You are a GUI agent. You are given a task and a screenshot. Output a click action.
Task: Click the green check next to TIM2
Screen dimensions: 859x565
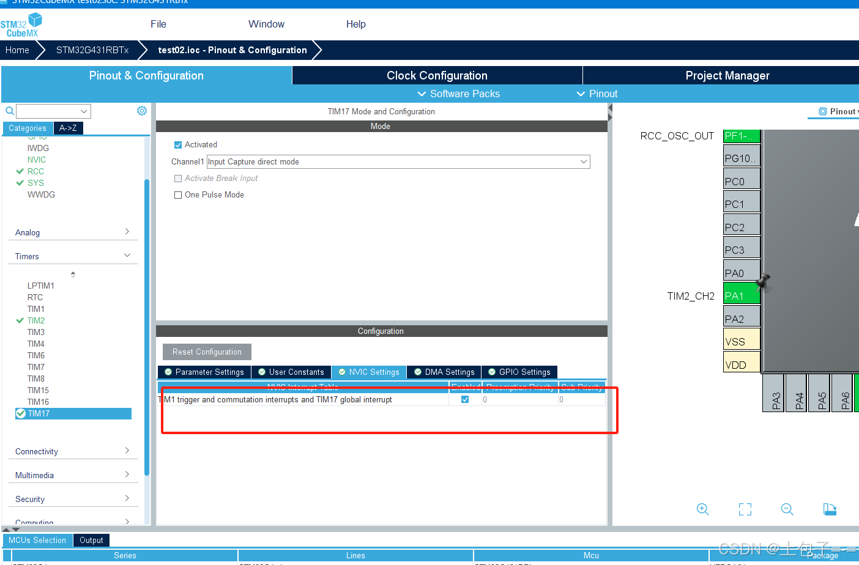coord(20,320)
